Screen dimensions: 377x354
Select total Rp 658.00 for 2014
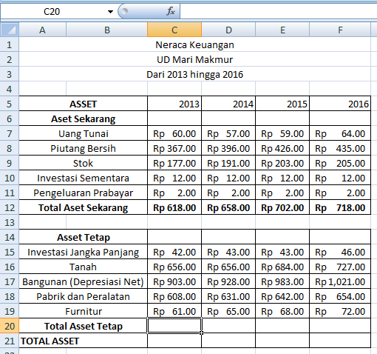(228, 207)
